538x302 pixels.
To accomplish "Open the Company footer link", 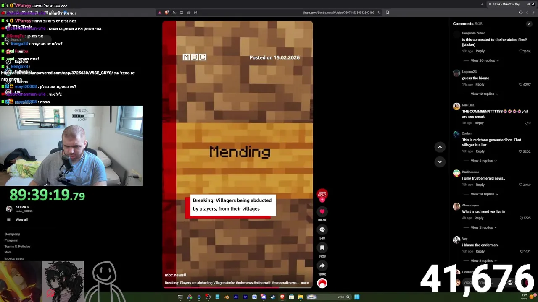I will pos(12,234).
